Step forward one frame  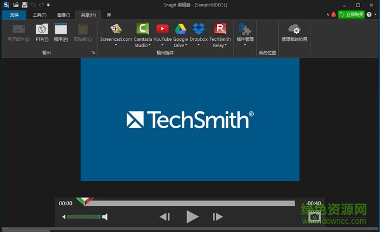point(217,217)
